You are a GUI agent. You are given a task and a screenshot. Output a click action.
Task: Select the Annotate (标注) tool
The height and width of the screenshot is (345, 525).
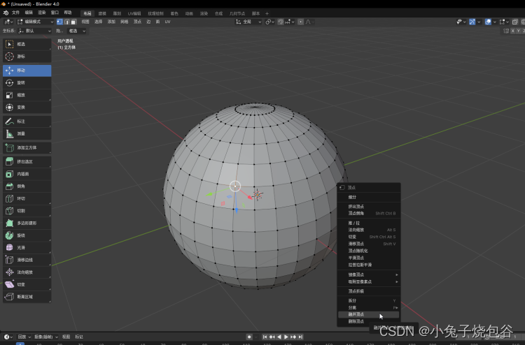click(27, 122)
